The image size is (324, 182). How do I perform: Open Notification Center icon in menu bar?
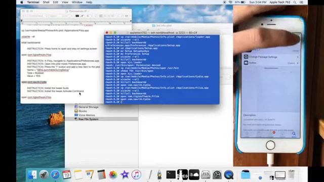point(302,2)
